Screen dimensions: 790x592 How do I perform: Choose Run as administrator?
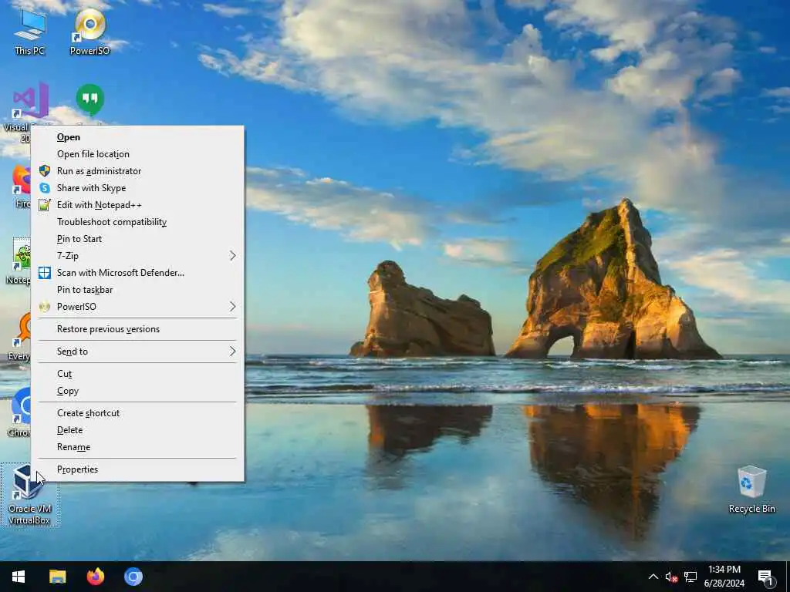coord(137,171)
